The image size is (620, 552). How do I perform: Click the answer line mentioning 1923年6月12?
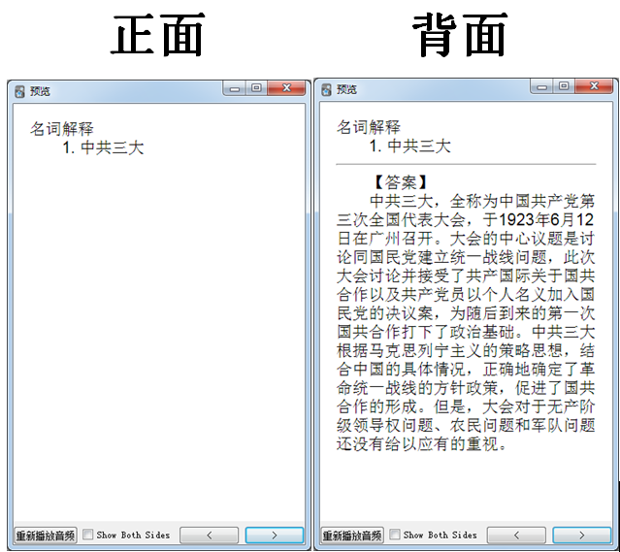click(x=466, y=219)
